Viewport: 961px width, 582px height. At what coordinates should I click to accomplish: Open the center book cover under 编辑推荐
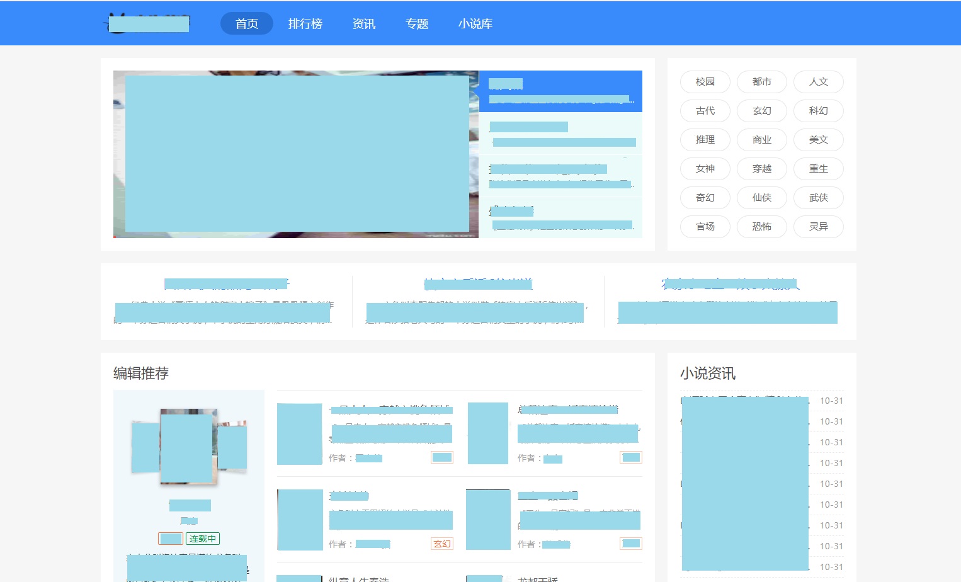point(188,447)
